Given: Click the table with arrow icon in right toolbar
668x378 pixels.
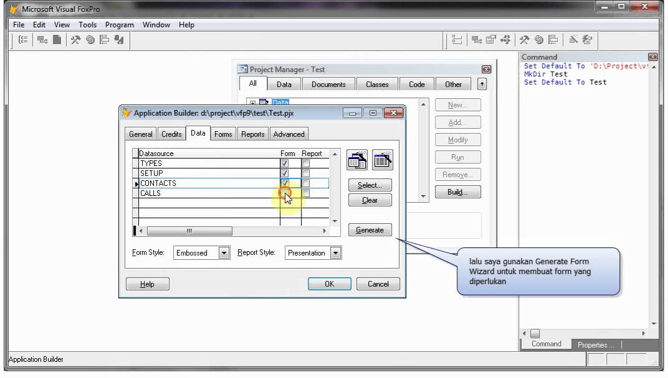Looking at the screenshot, I should pyautogui.click(x=491, y=40).
